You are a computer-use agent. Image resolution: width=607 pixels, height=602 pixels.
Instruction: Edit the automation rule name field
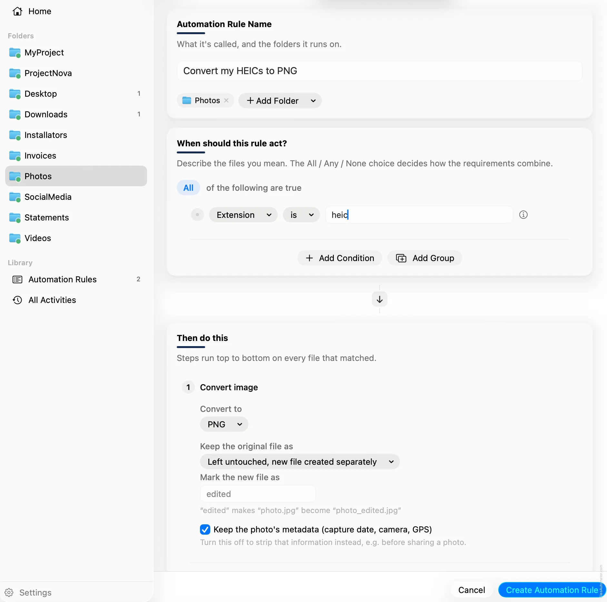click(x=379, y=71)
